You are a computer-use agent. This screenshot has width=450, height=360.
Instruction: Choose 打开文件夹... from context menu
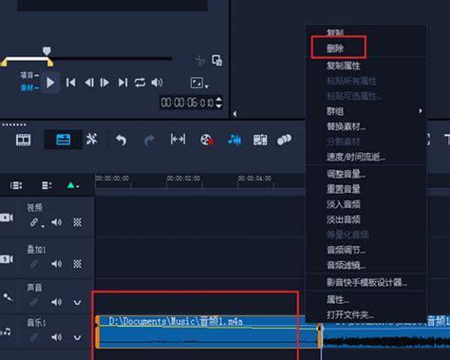coord(350,314)
